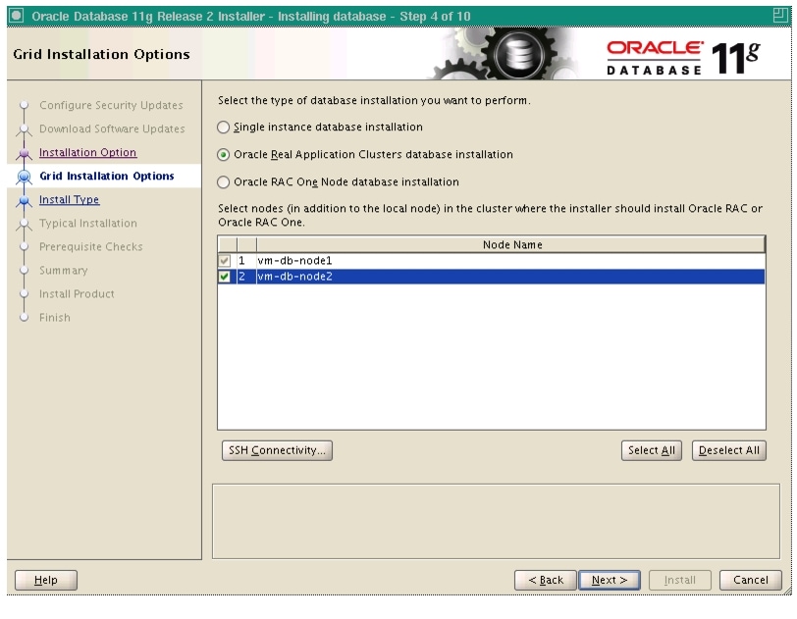
Task: Click the disabled Install button
Action: click(679, 580)
